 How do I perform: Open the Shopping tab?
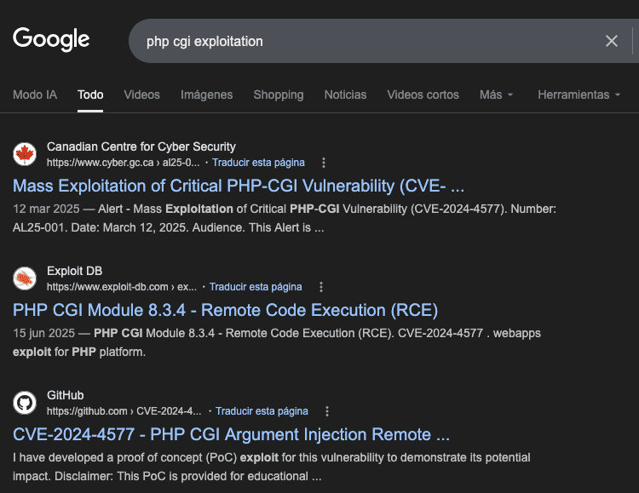click(278, 95)
